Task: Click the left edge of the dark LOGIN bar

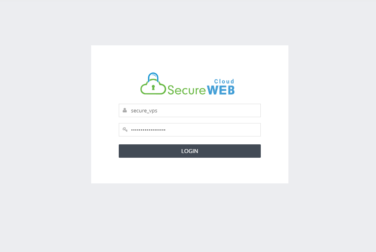Action: (121, 151)
